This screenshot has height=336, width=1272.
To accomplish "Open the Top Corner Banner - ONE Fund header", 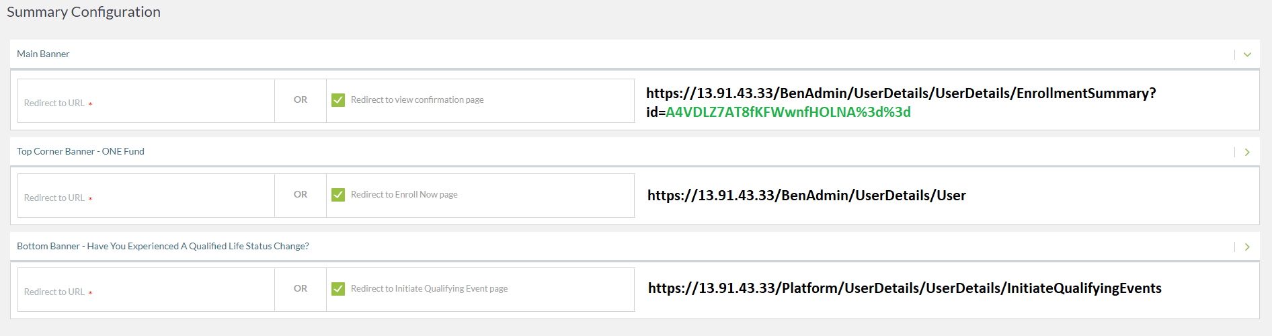I will 81,151.
